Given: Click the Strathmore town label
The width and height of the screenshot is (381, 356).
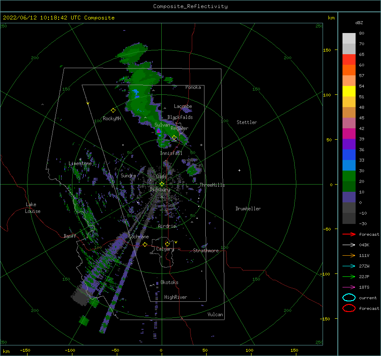Looking at the screenshot, I should click(x=206, y=251).
